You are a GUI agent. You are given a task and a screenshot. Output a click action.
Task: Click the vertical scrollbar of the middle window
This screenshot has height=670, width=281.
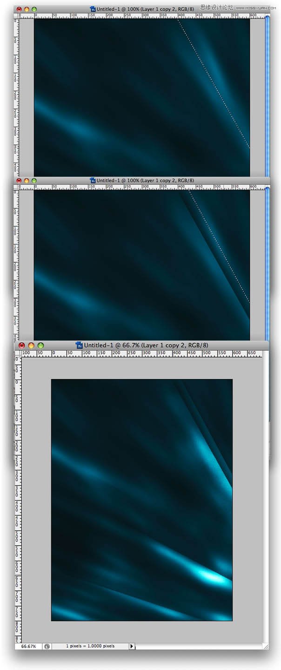[x=267, y=263]
